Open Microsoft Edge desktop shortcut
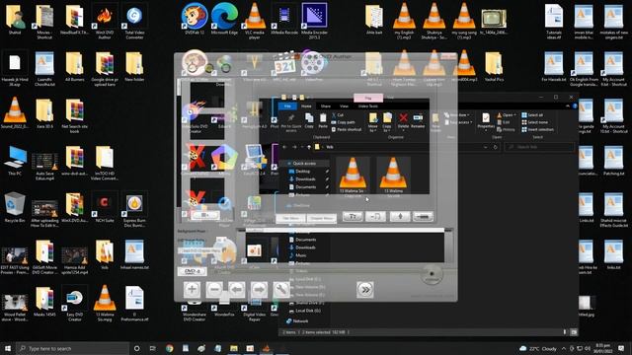 click(x=224, y=20)
